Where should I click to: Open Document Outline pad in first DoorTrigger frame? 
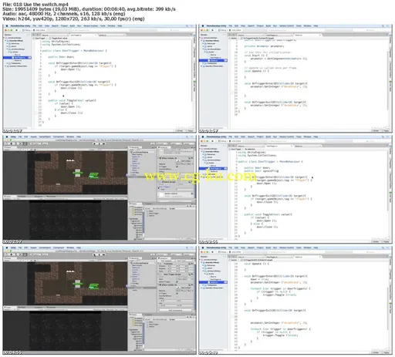(x=194, y=69)
